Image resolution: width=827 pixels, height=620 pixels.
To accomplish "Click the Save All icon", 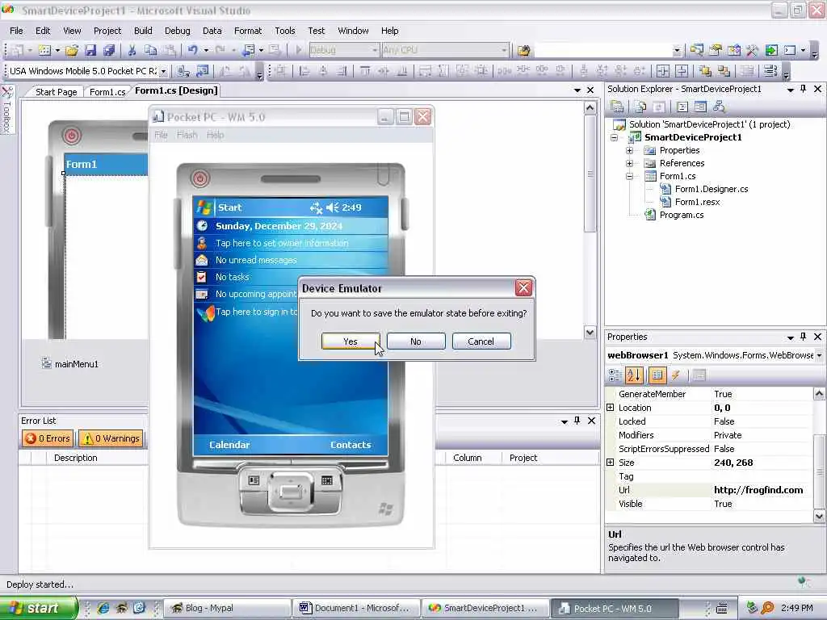I will click(x=109, y=50).
